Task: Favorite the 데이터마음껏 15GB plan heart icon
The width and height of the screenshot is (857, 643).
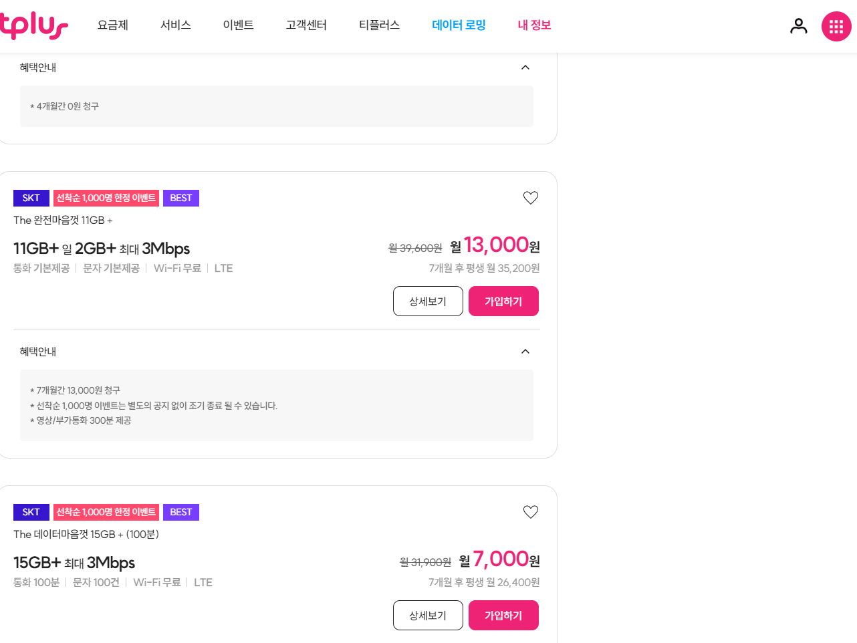Action: point(530,511)
